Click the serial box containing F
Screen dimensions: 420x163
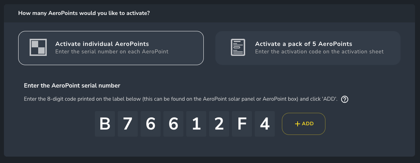242,123
